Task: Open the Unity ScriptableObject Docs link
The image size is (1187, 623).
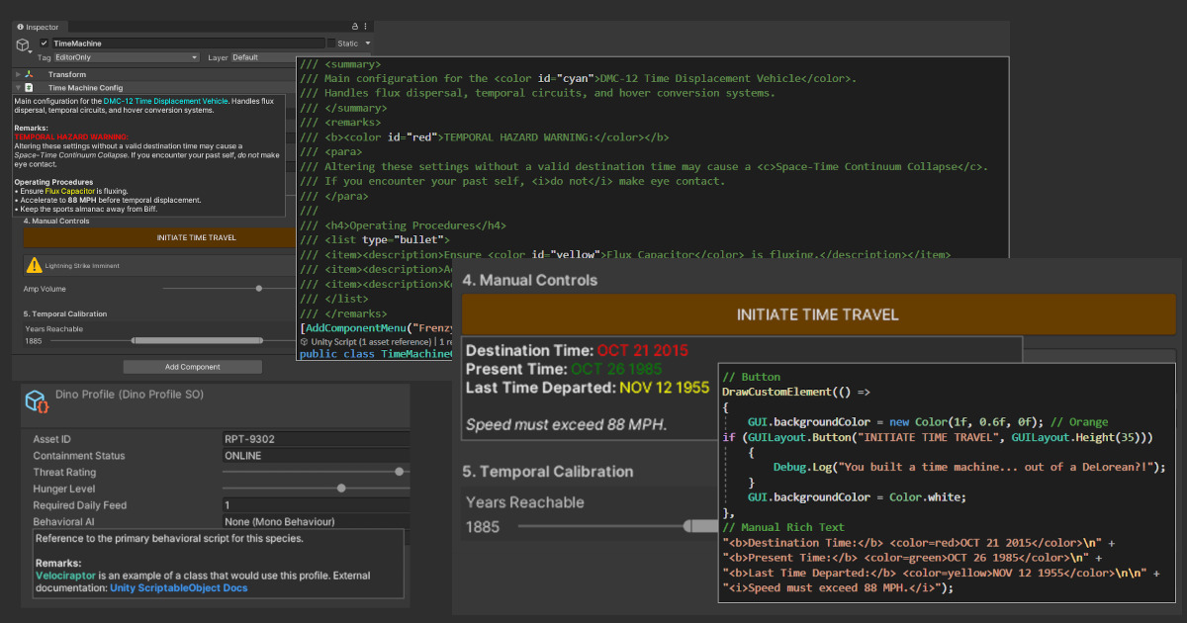Action: (178, 587)
